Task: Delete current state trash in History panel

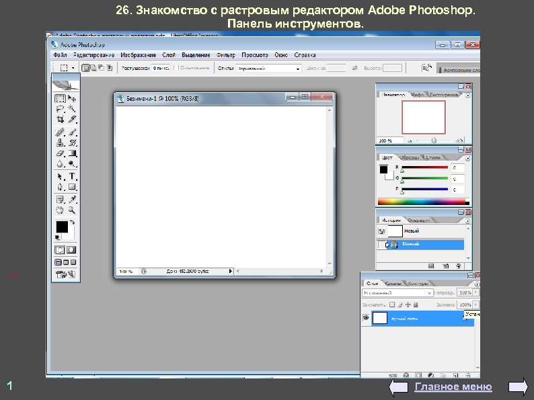Action: (x=459, y=266)
